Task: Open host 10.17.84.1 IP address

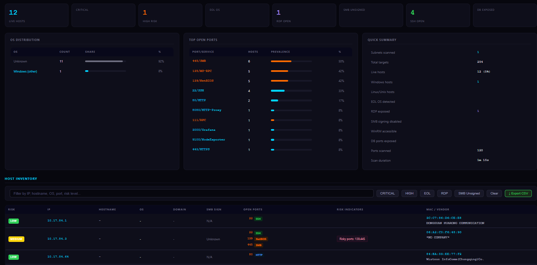Action: [57, 220]
